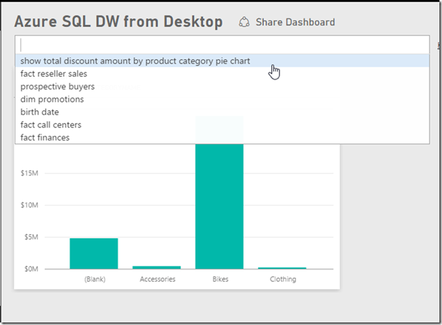Viewport: 442px width, 325px height.
Task: Select the Clothing bar in chart
Action: pos(282,268)
